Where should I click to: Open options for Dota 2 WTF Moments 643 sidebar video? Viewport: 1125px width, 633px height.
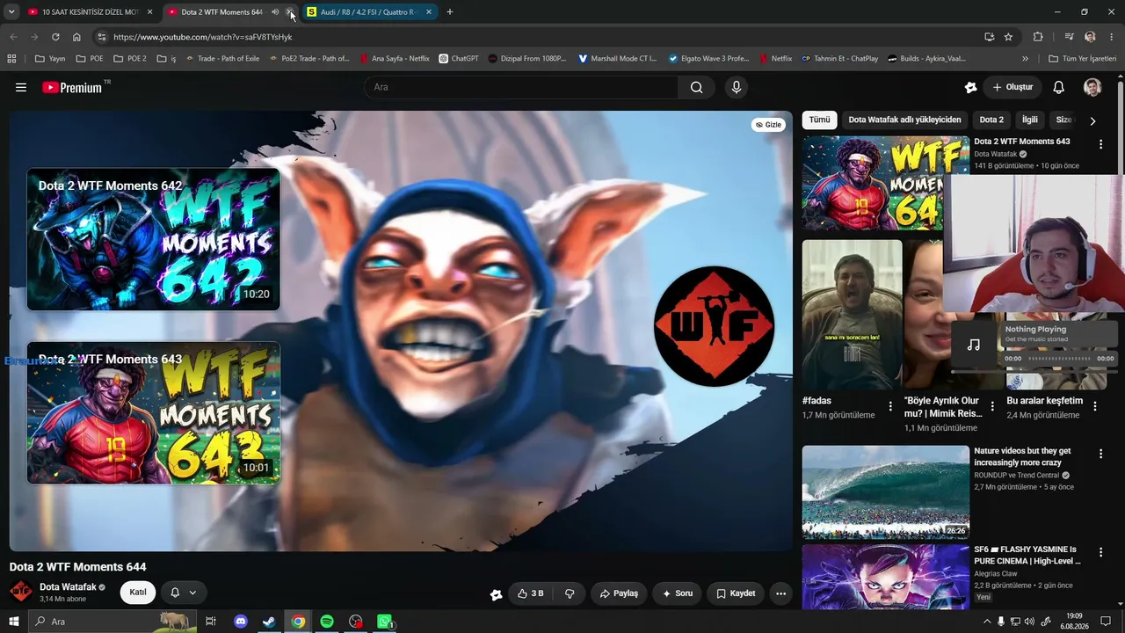tap(1100, 144)
